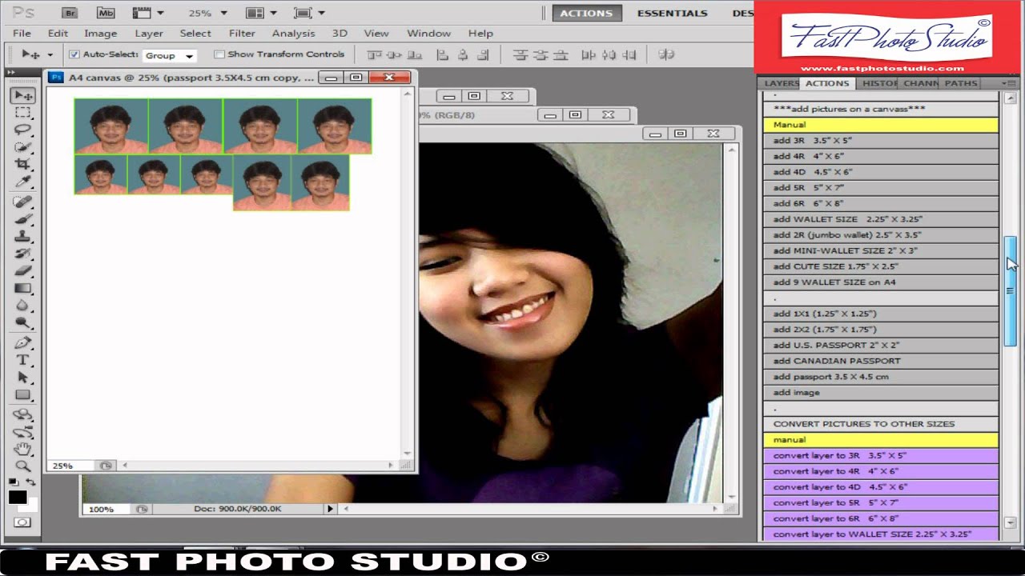
Task: Switch to the LAYERS panel tab
Action: (780, 83)
